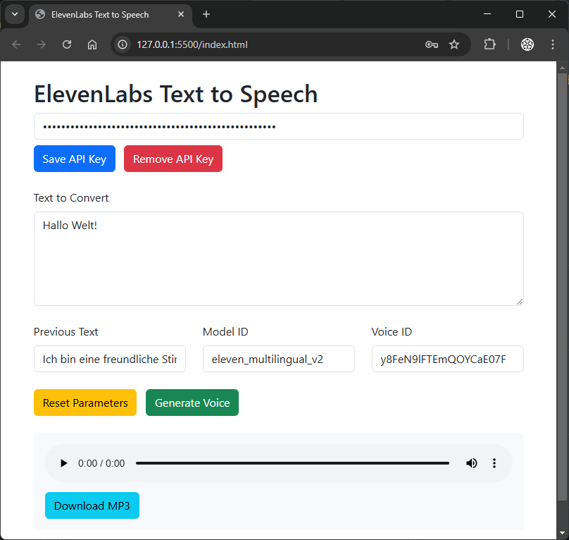
Task: Open the tab search dropdown arrow
Action: [15, 15]
